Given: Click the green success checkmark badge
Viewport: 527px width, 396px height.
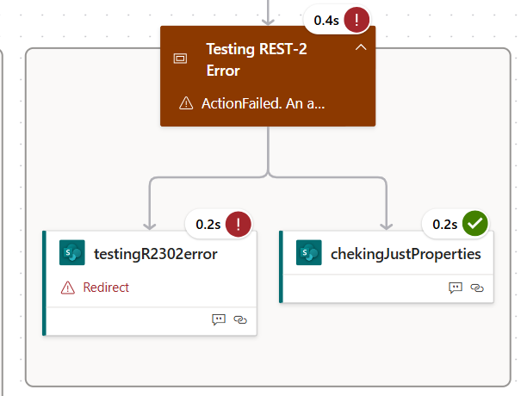Looking at the screenshot, I should [475, 223].
